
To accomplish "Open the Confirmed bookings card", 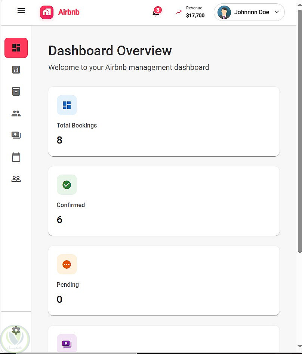I will 164,201.
